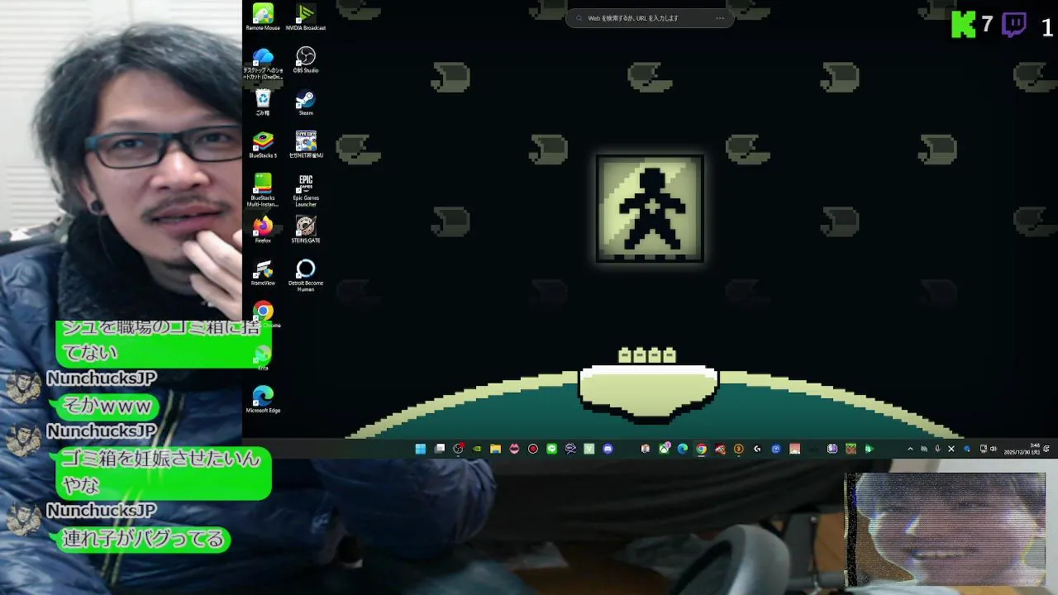Switch to Chrome on the taskbar
The width and height of the screenshot is (1058, 595).
(701, 449)
